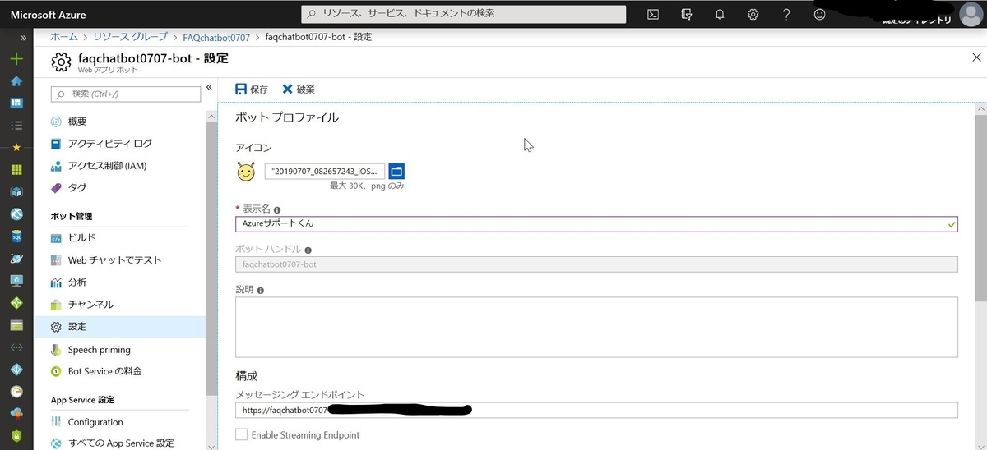Open the help question mark icon

coord(786,14)
